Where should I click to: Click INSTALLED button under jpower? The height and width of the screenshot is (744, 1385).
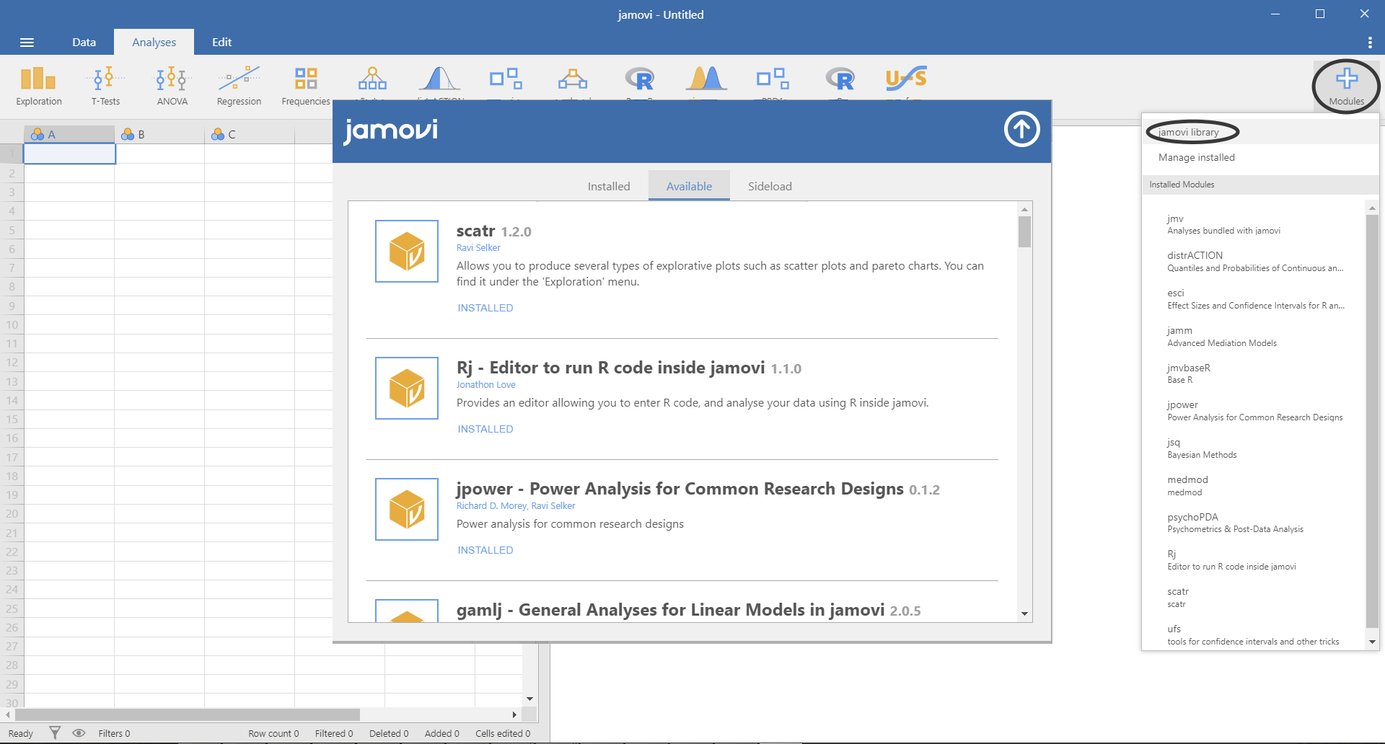point(485,550)
